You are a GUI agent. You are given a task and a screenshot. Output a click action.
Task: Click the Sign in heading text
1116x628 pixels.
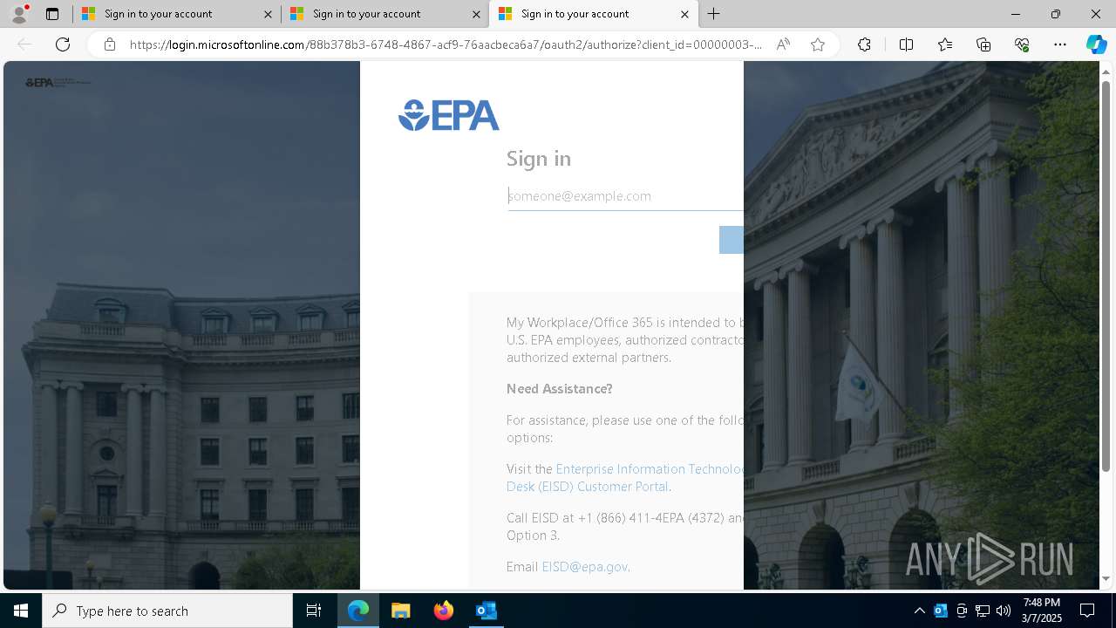click(539, 158)
